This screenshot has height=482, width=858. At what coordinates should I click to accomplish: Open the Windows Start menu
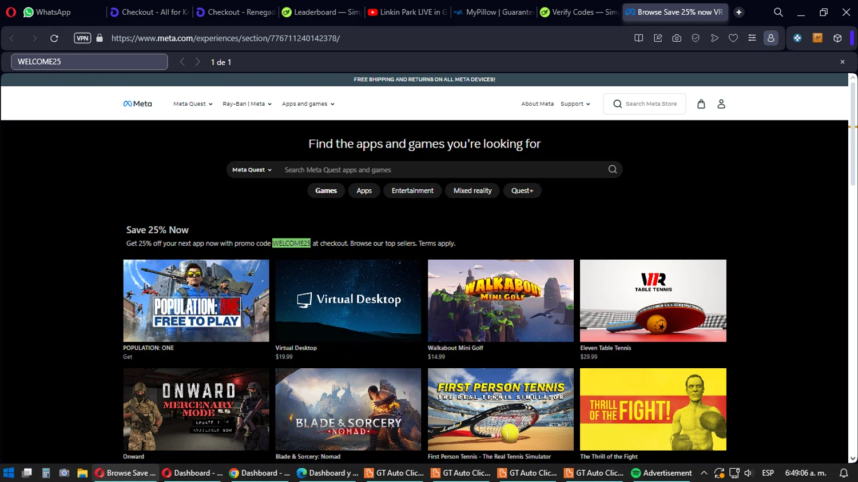click(9, 473)
